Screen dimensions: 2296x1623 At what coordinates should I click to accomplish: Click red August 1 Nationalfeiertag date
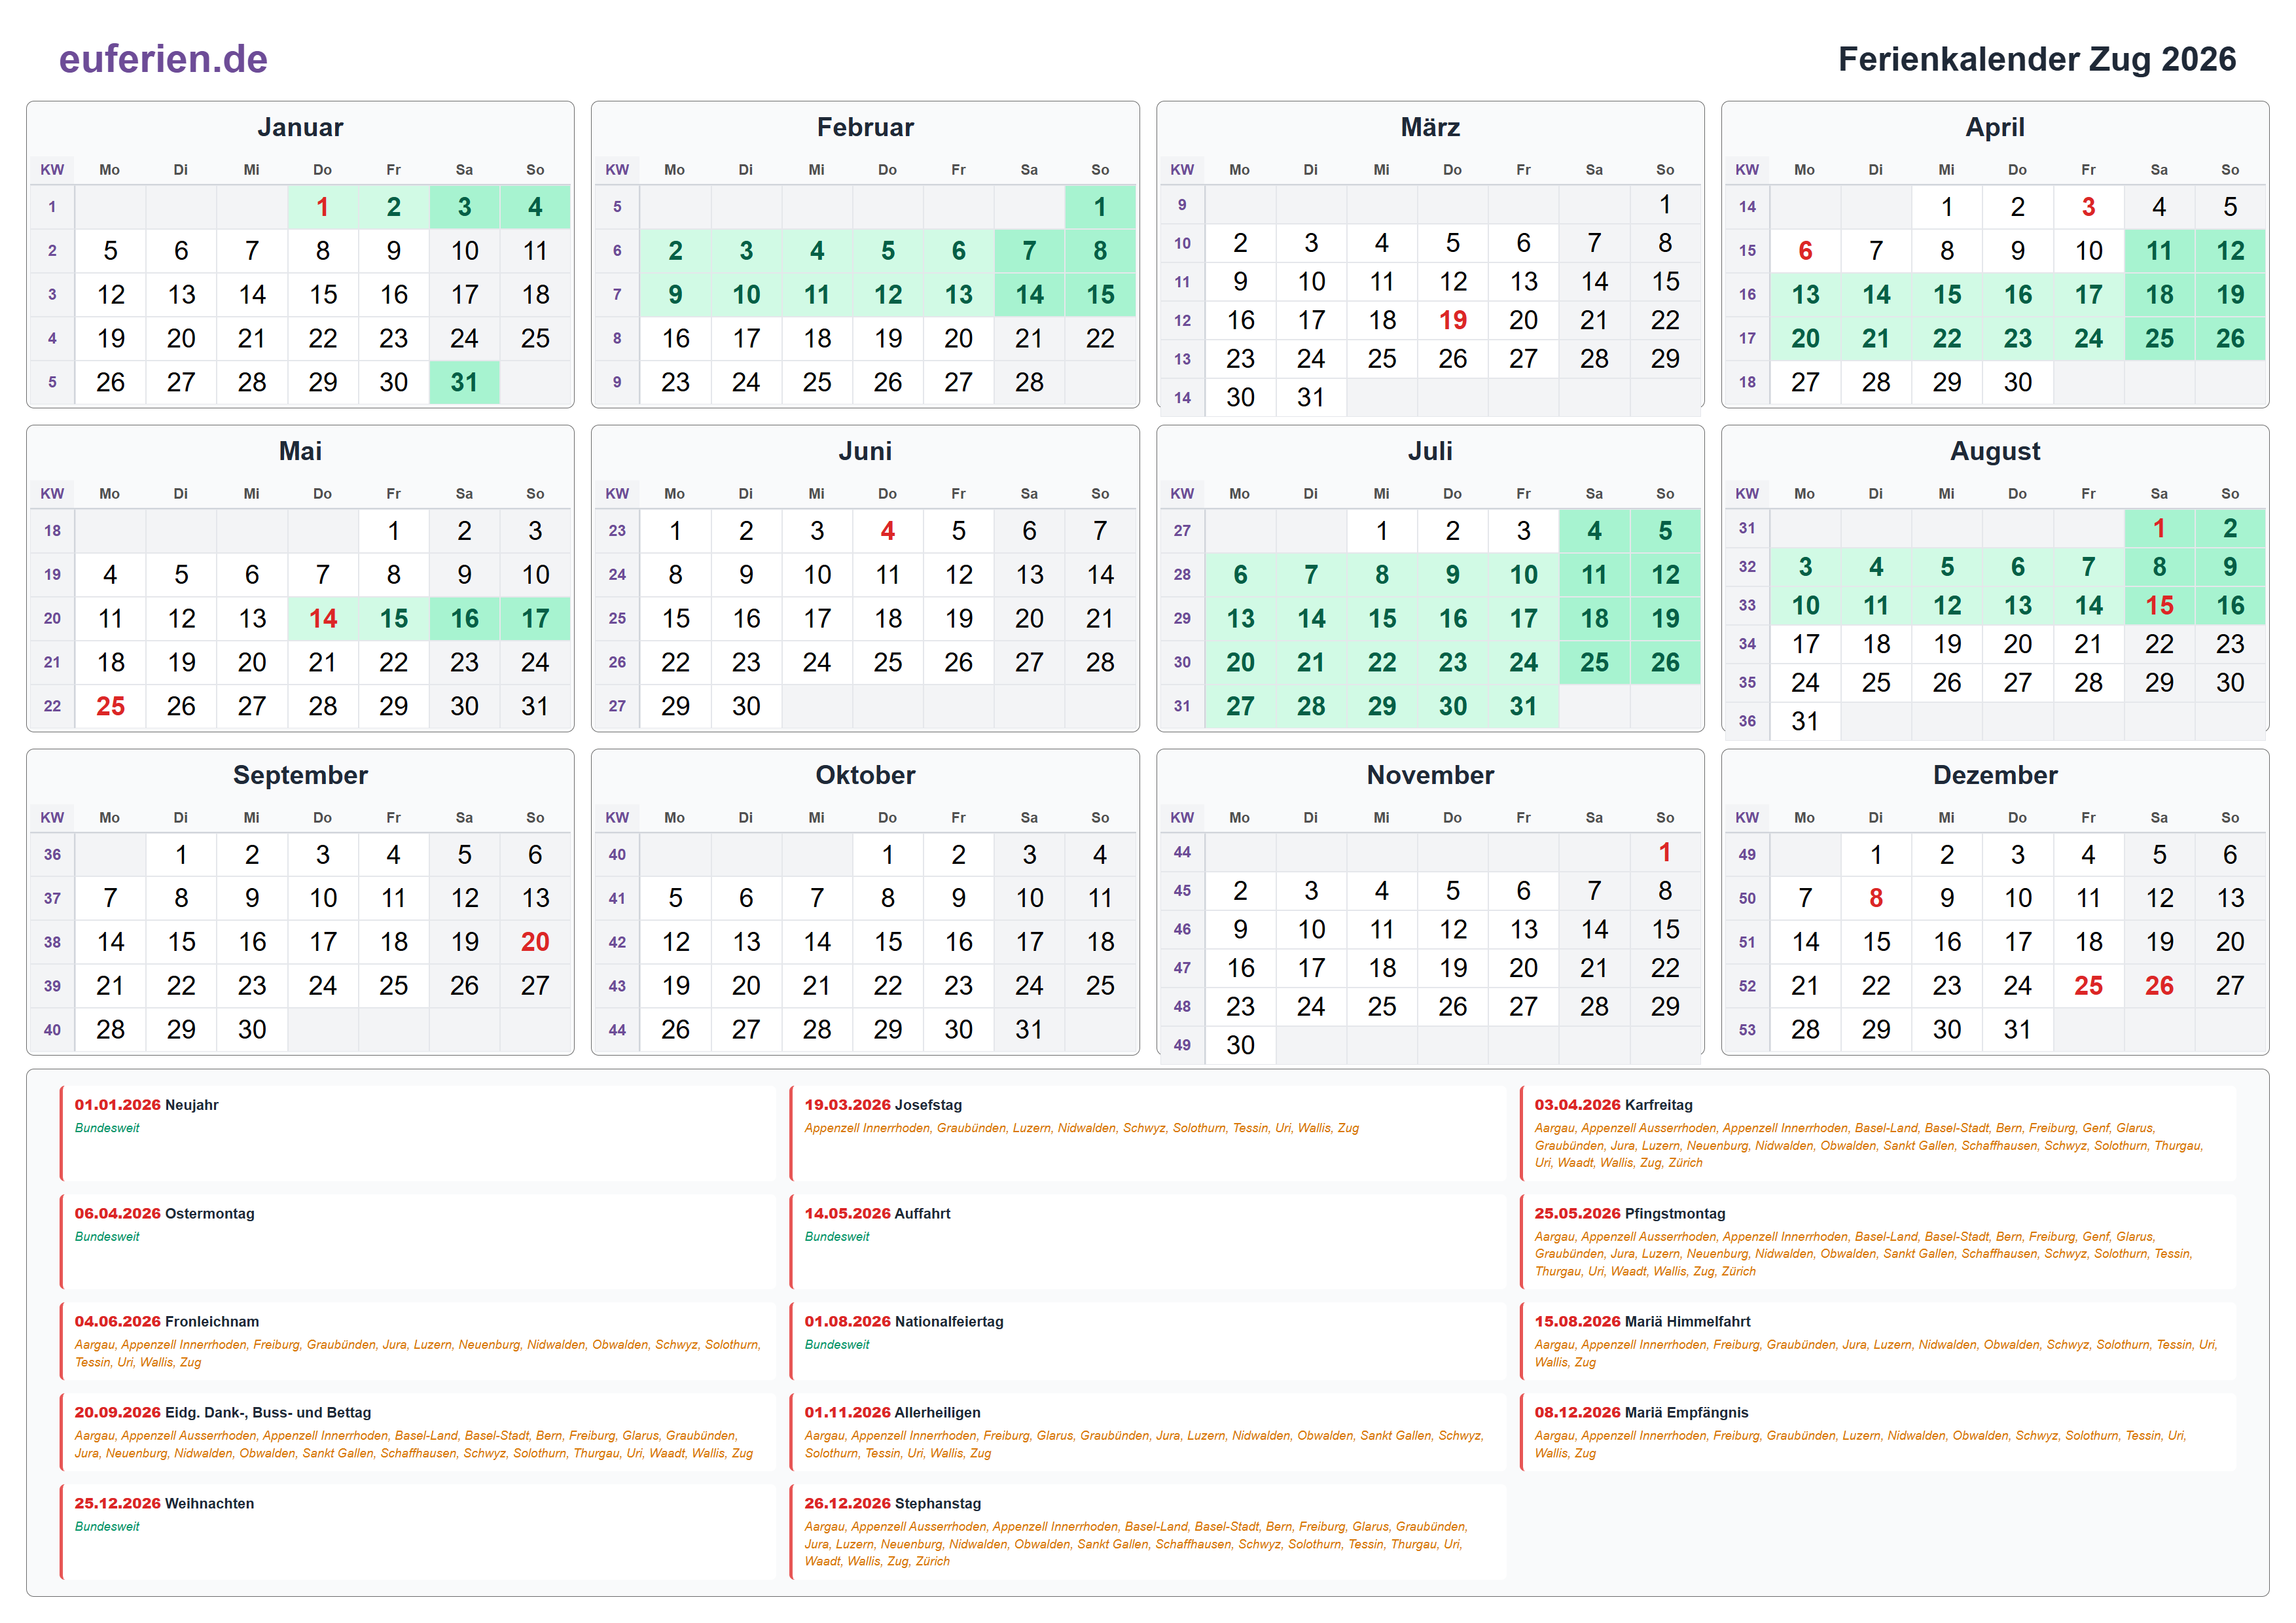(x=2159, y=528)
